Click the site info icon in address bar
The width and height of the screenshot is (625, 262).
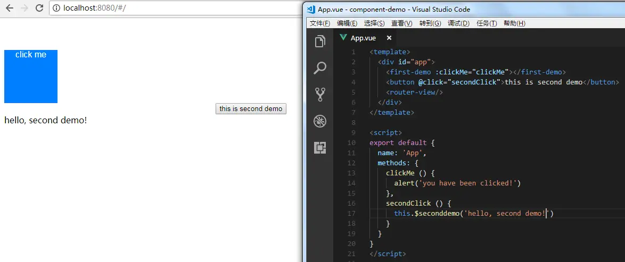pyautogui.click(x=56, y=8)
